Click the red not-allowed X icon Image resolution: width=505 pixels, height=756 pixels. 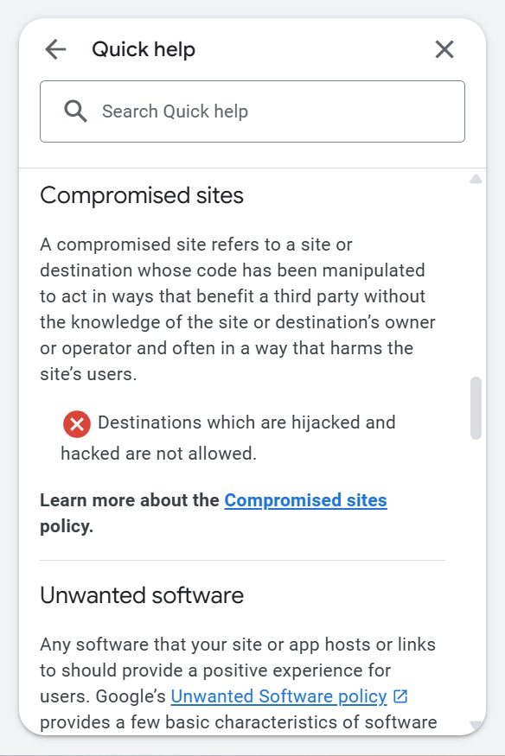[77, 424]
